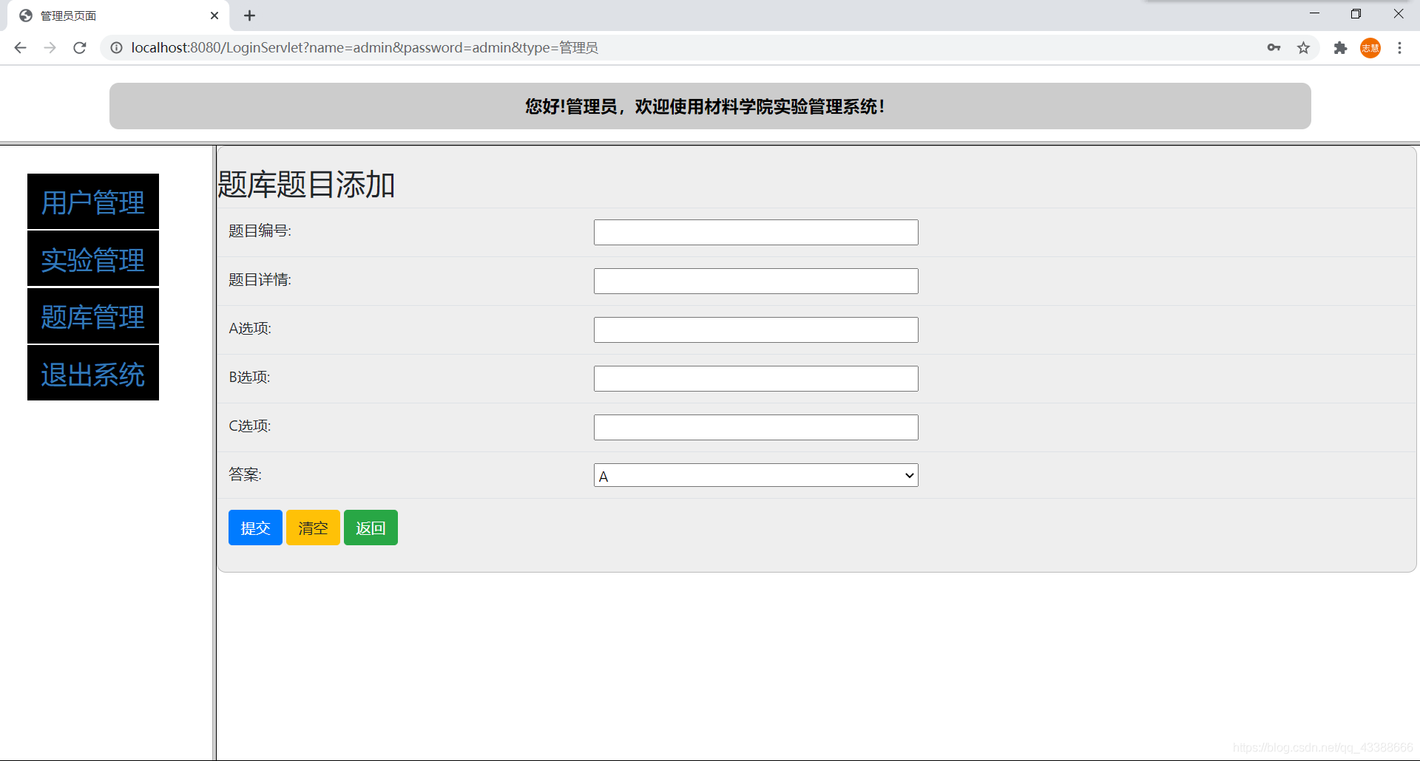Screen dimensions: 1420x761
Task: Go back with the browser back arrow
Action: (x=20, y=48)
